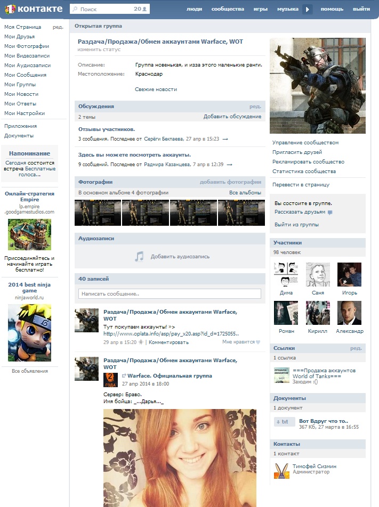This screenshot has height=507, width=379.
Task: Click the search magnifier icon
Action: point(75,9)
